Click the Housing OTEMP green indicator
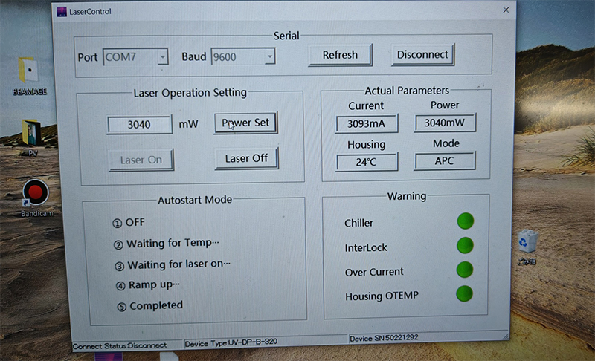 coord(464,293)
